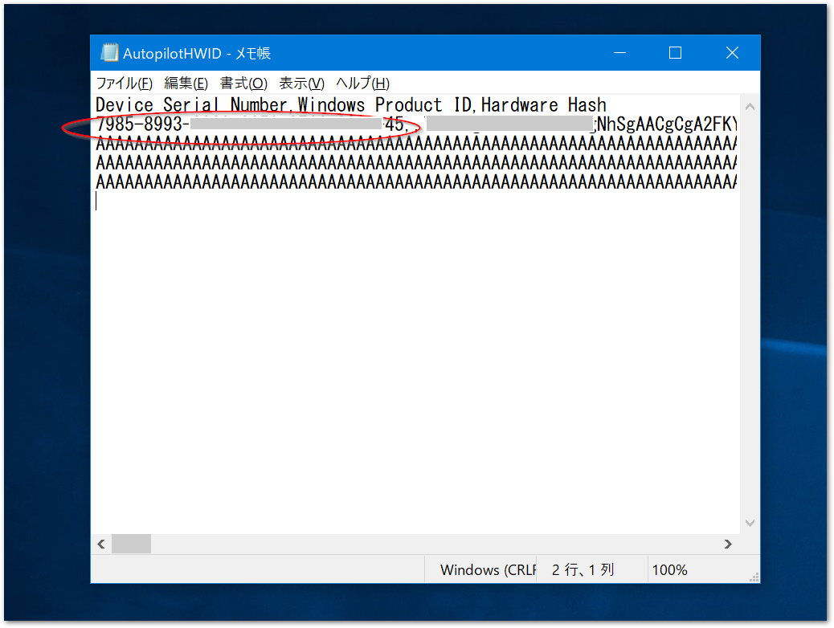
Task: Click the serial number text '7985-8993-'
Action: pos(142,124)
